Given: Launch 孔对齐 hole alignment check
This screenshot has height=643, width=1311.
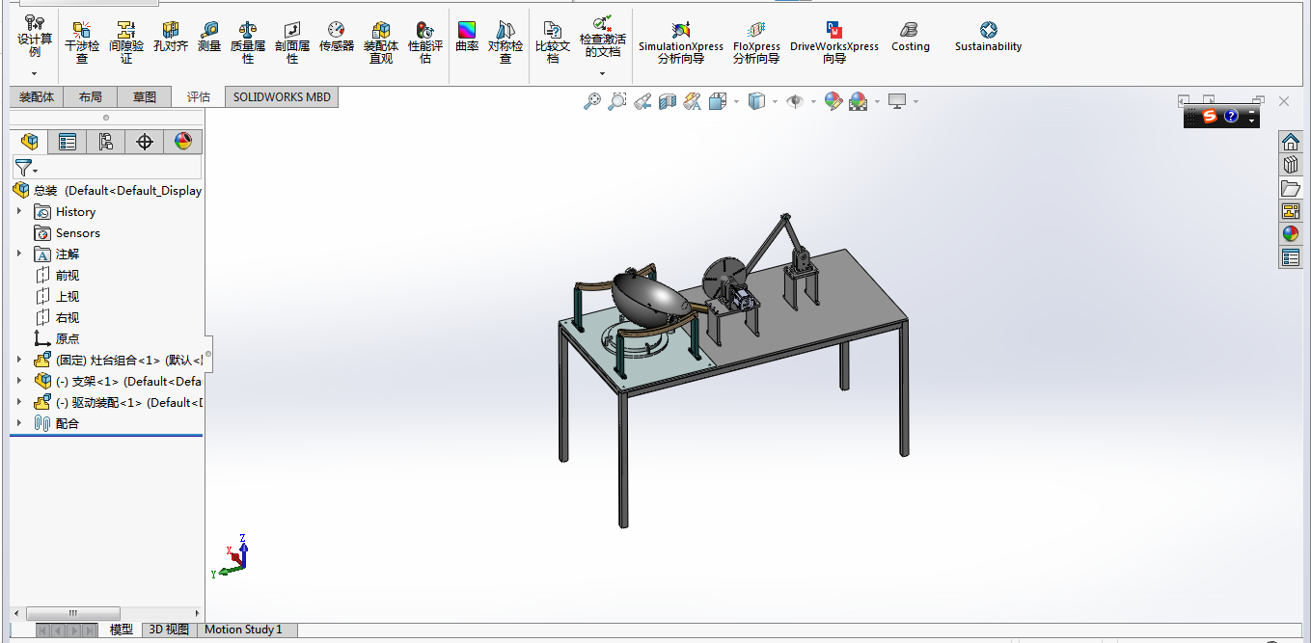Looking at the screenshot, I should coord(171,38).
